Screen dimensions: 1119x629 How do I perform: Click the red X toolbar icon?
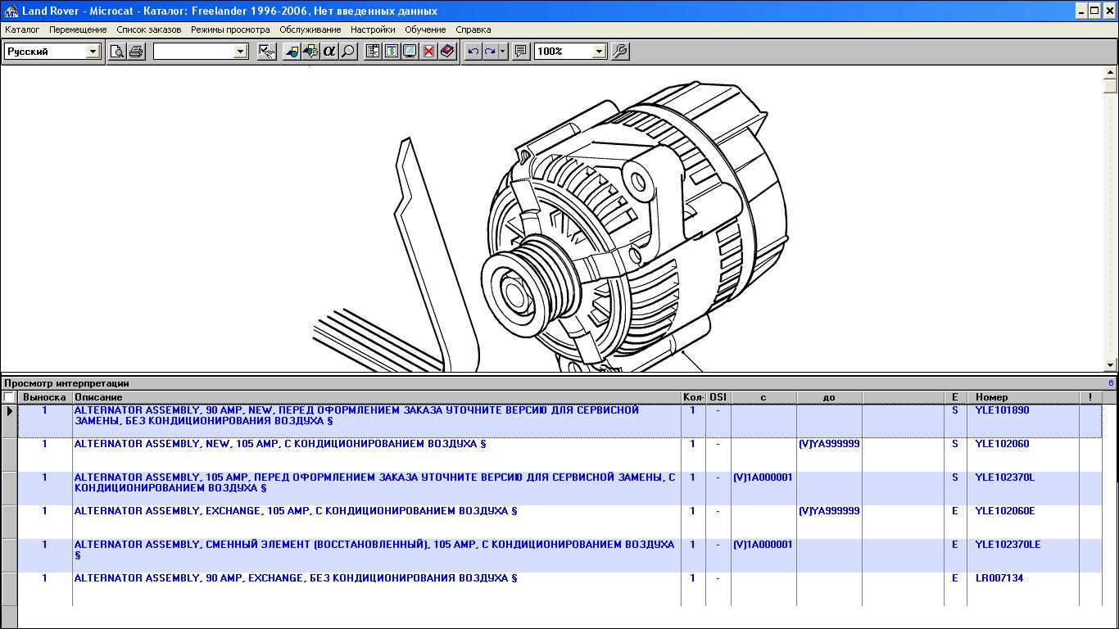pyautogui.click(x=428, y=52)
